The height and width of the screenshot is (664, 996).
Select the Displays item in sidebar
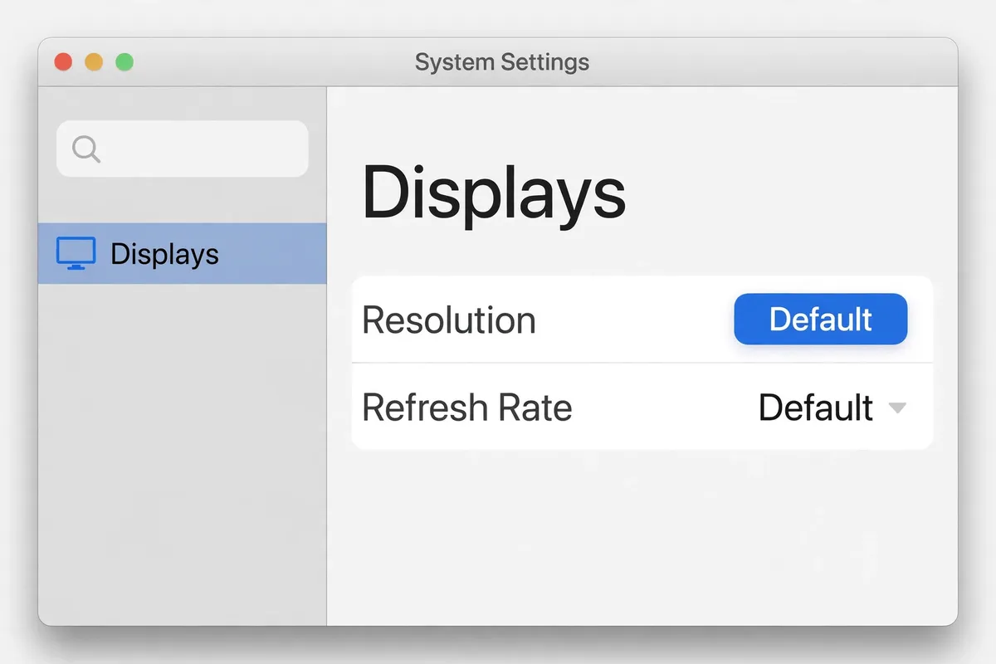pos(183,253)
